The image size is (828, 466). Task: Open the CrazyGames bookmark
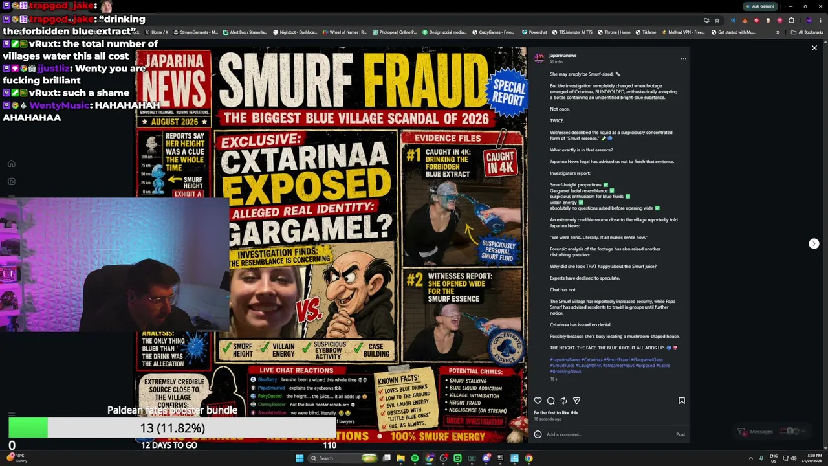[494, 32]
